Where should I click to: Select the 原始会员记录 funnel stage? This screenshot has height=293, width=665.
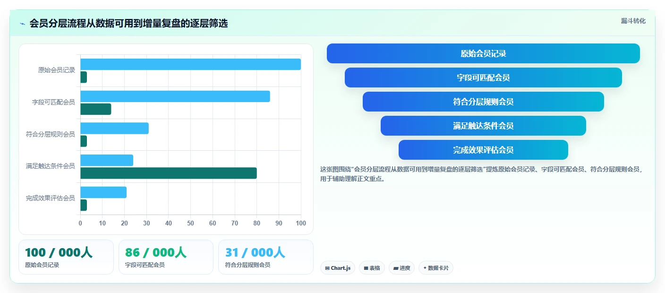(483, 53)
